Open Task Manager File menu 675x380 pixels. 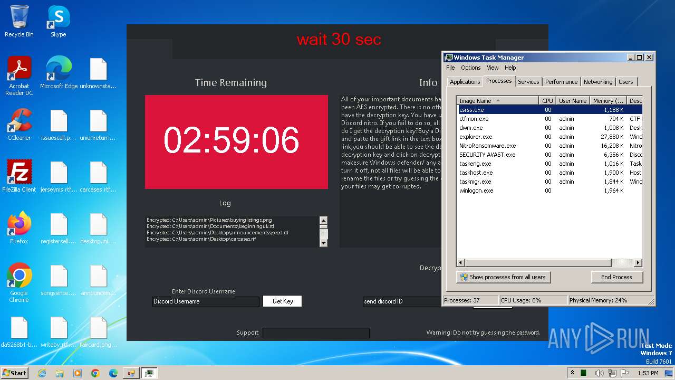click(450, 68)
